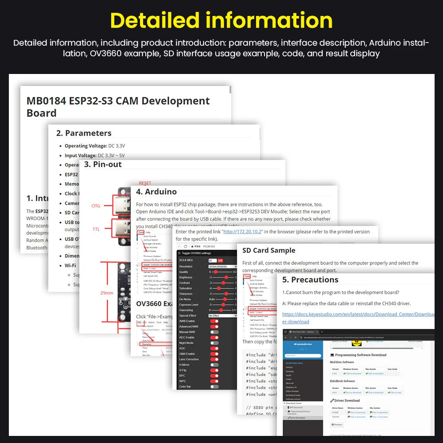Collapse the Download_Center sidebar section
This screenshot has width=443, height=443.
(284, 403)
